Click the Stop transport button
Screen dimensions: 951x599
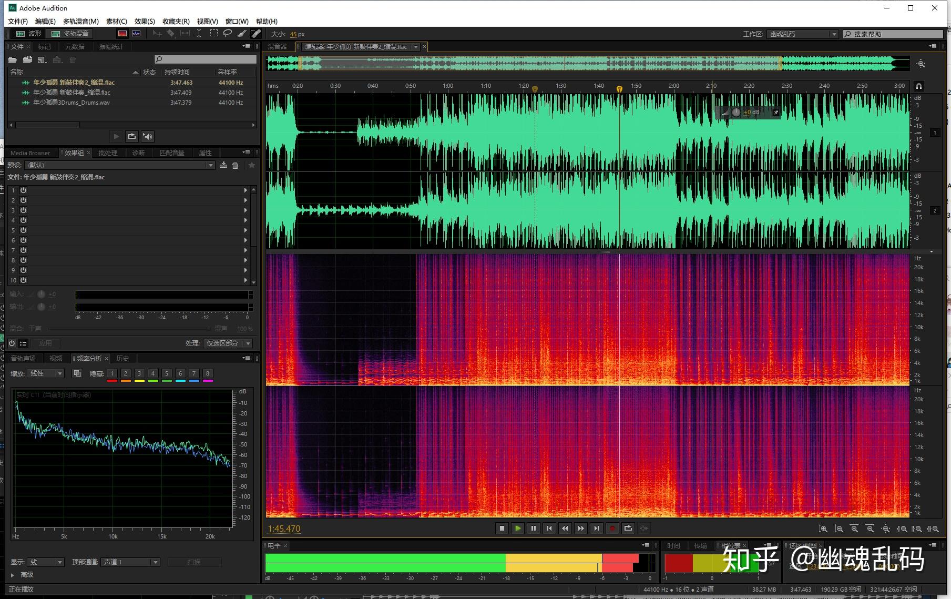click(x=502, y=529)
